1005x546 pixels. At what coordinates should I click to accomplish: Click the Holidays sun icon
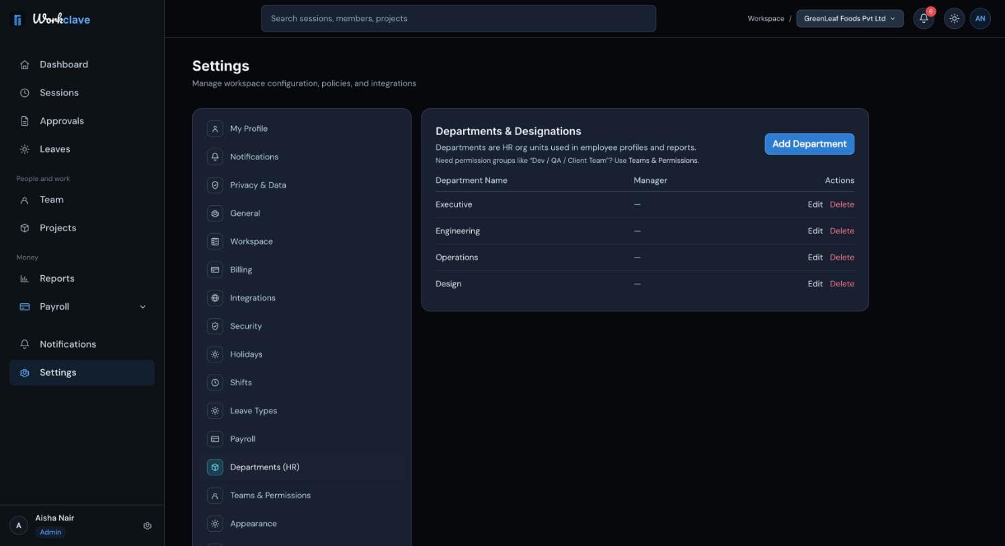[x=215, y=354]
